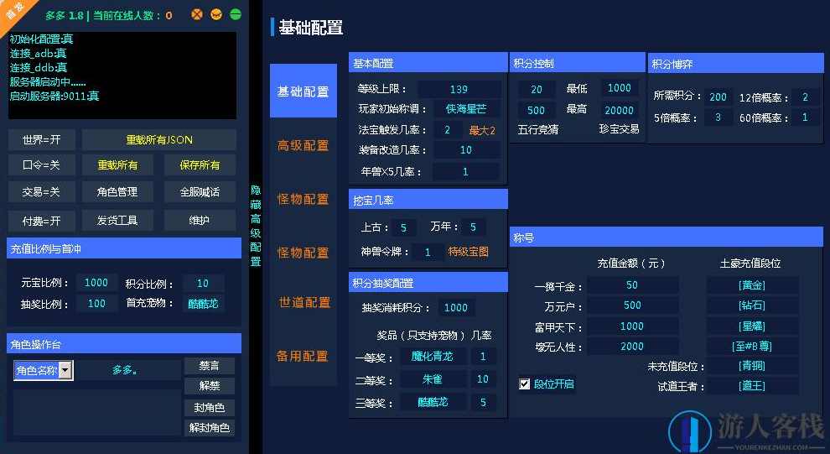
Task: Toggle the 付费=开 switch button
Action: [41, 220]
